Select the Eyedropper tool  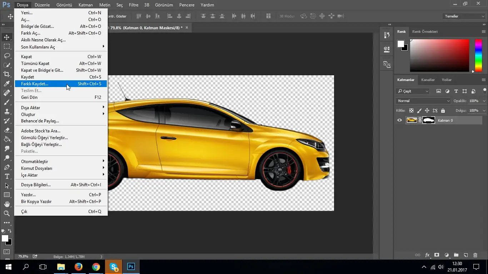click(7, 83)
